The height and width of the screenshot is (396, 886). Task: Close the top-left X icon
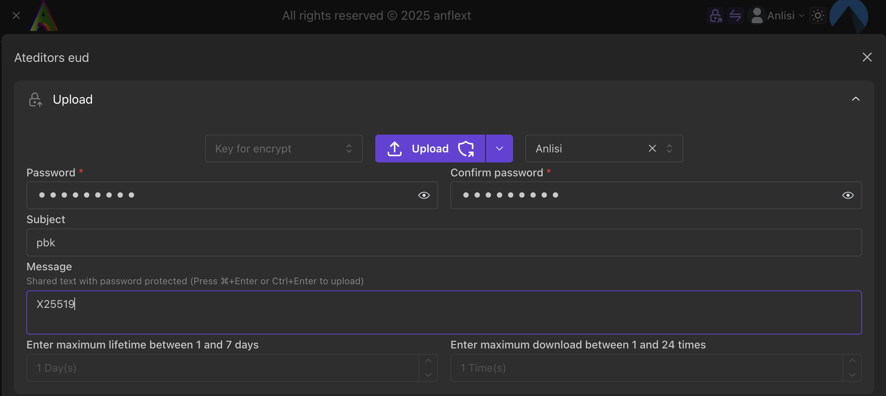point(16,16)
